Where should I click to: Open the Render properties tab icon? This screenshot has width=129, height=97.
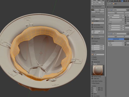pos(112,1)
